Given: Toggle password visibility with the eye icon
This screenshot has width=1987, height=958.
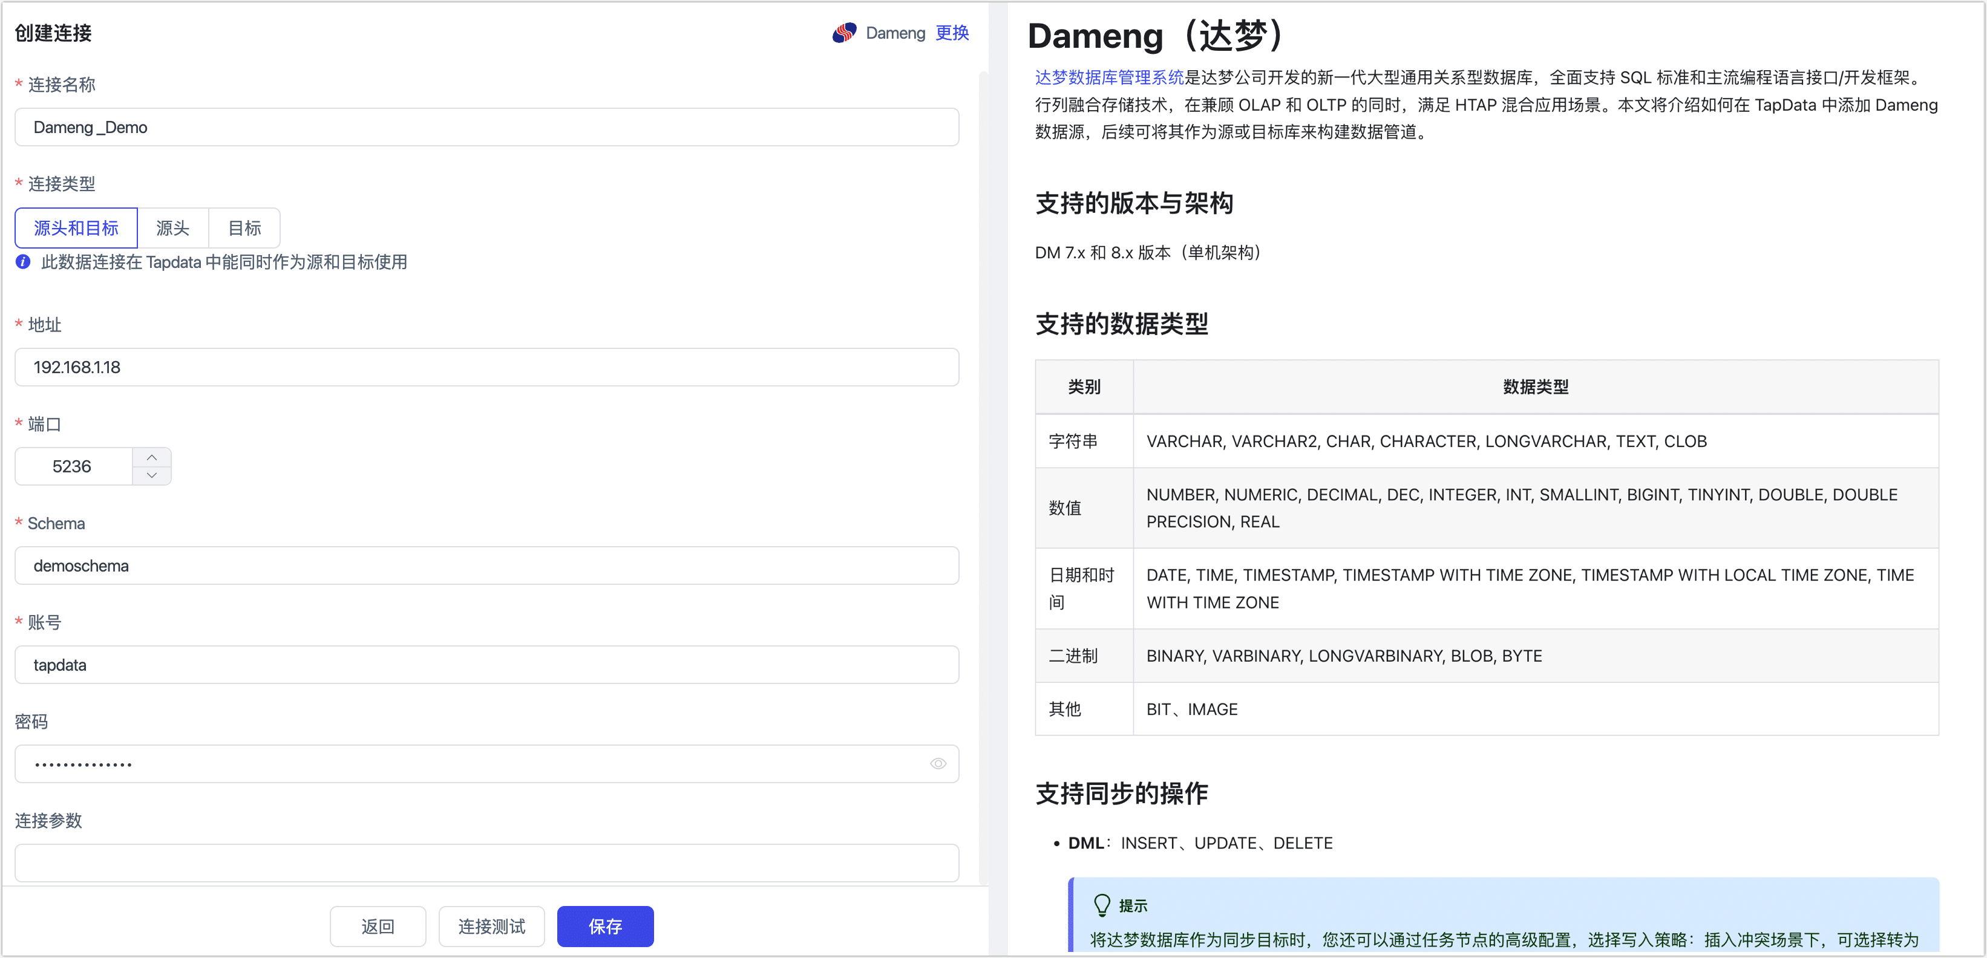Looking at the screenshot, I should click(938, 763).
